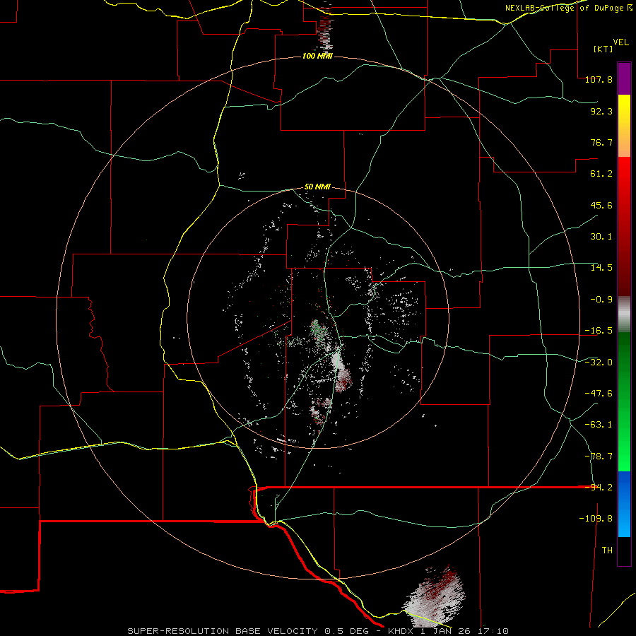Select the 30.1 legend value
The height and width of the screenshot is (636, 636).
click(x=601, y=237)
